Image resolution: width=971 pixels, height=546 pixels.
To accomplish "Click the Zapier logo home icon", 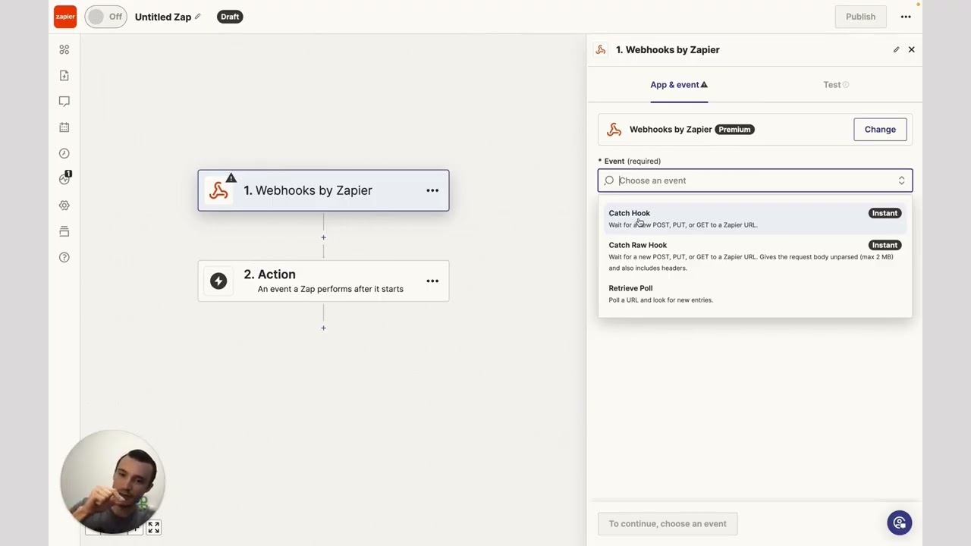I will point(65,17).
